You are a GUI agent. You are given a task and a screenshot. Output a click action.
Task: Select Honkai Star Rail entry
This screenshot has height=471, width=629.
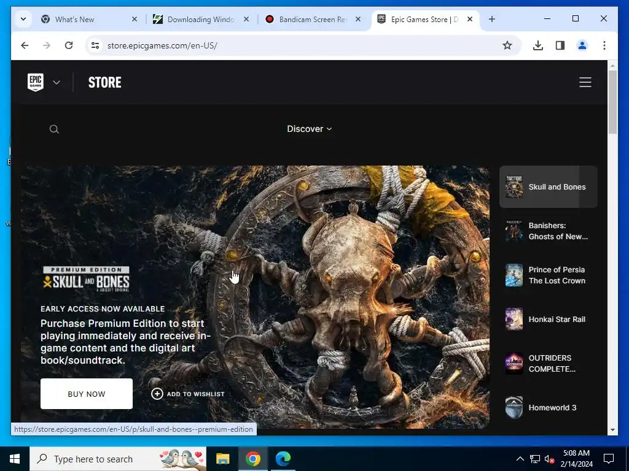click(x=548, y=319)
